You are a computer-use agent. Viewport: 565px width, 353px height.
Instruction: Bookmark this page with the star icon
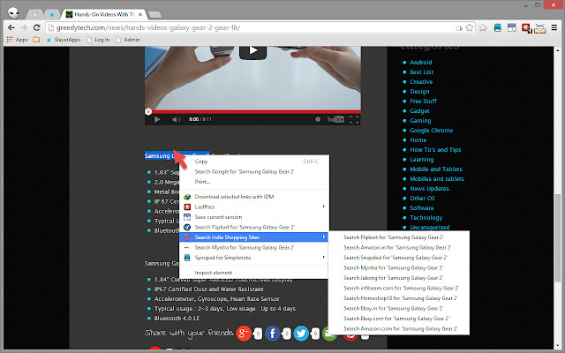[x=469, y=27]
